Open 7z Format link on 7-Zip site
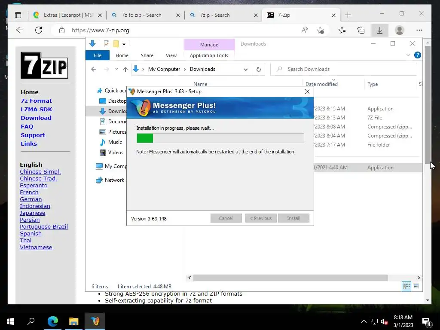 (x=36, y=101)
